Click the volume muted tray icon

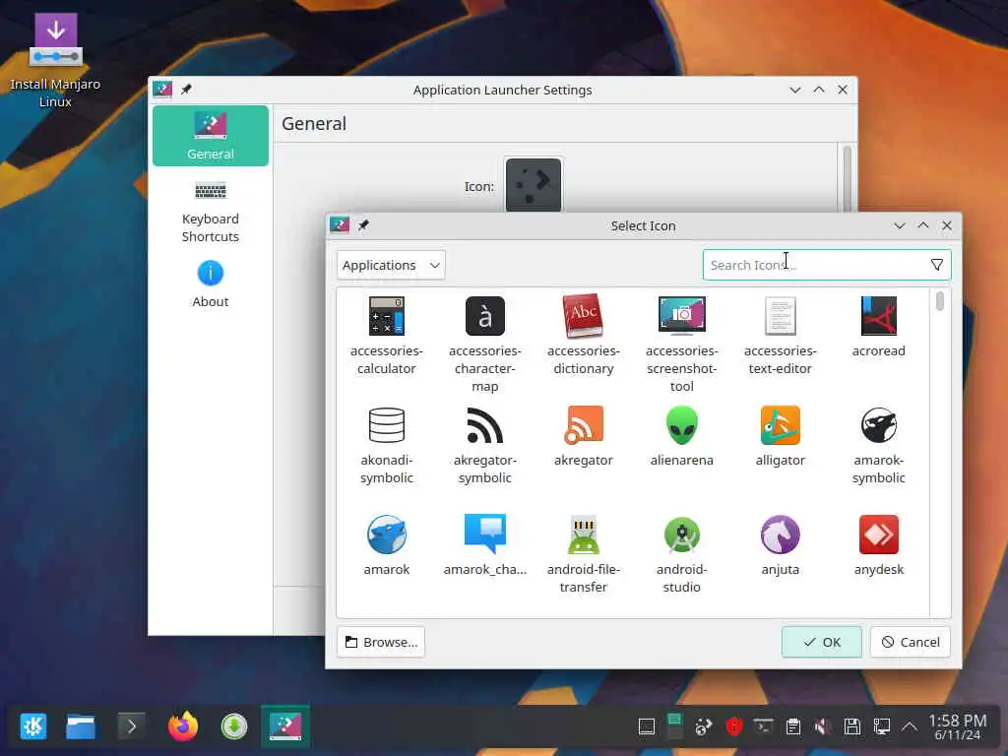pyautogui.click(x=822, y=726)
